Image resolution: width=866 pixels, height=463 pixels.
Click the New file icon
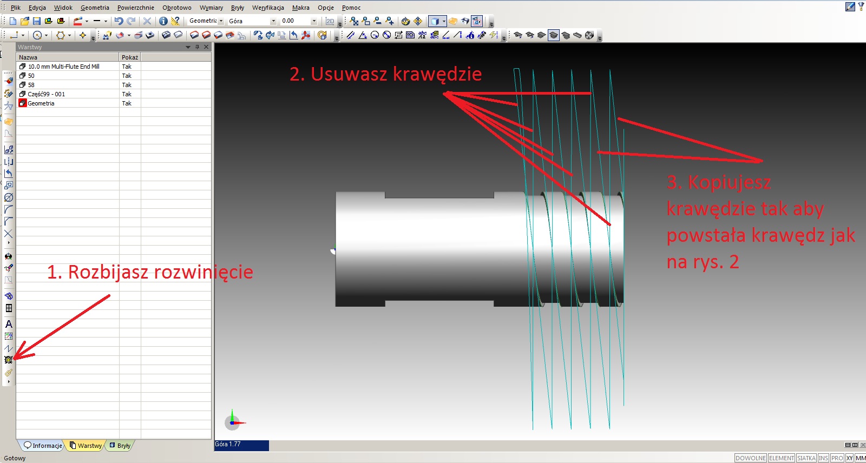[x=13, y=21]
